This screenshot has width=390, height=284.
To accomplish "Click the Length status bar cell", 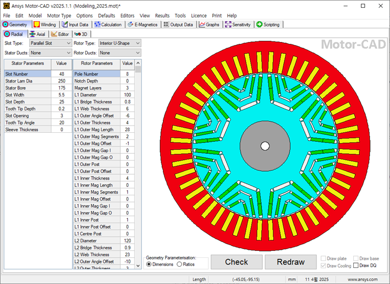I will point(199,279).
